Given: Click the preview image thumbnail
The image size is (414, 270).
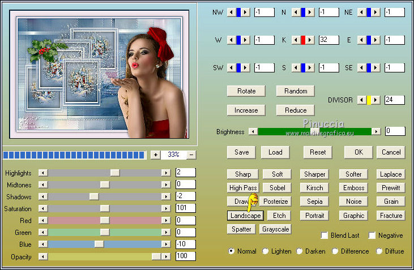Looking at the screenshot, I should pyautogui.click(x=99, y=74).
